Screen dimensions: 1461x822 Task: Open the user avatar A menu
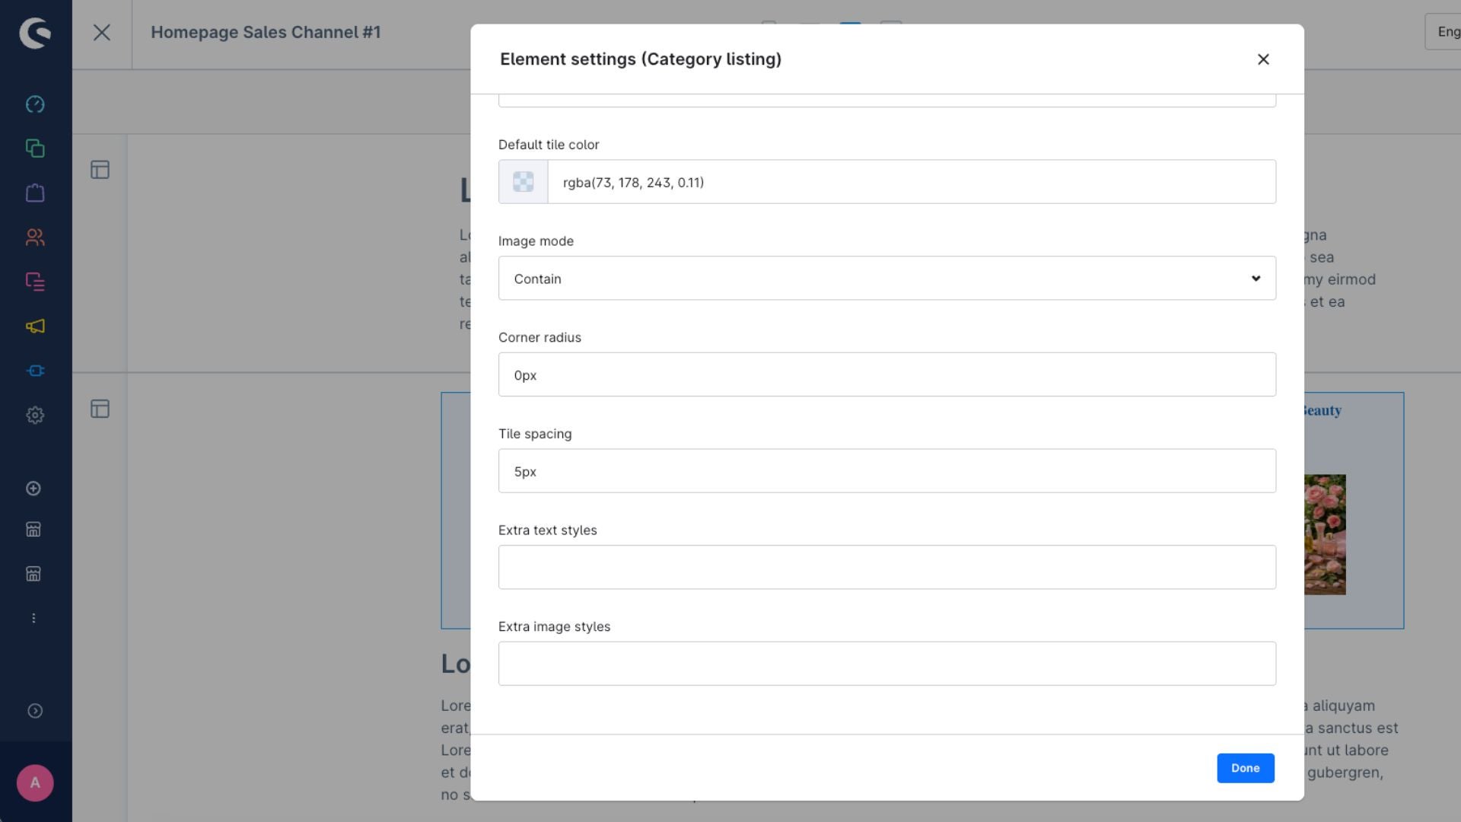35,782
